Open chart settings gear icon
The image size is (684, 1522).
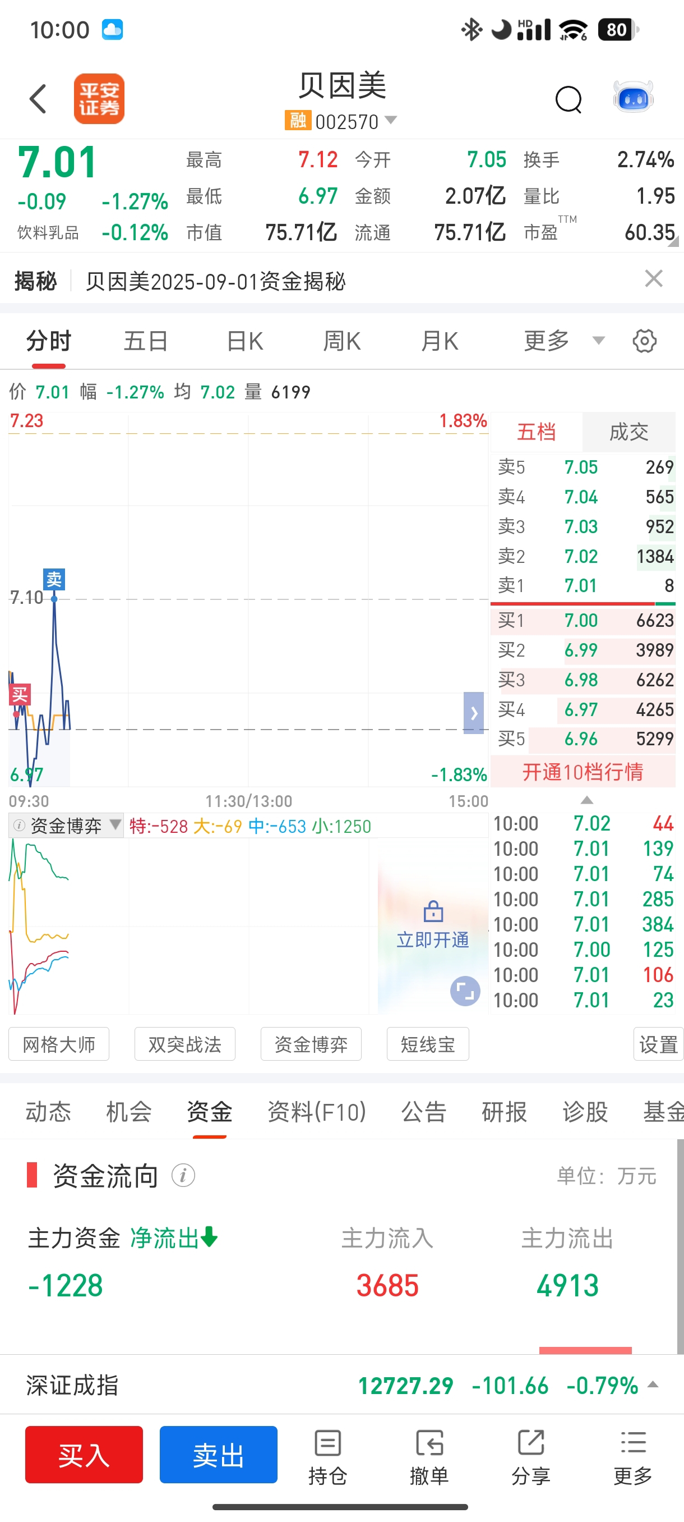pos(644,341)
